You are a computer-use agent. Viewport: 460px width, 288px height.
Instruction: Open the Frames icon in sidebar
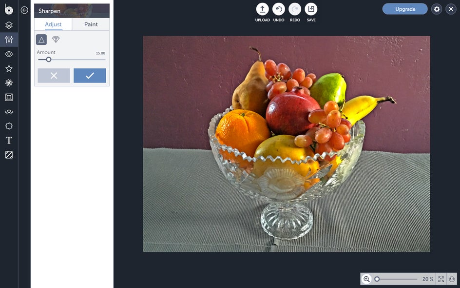coord(9,97)
